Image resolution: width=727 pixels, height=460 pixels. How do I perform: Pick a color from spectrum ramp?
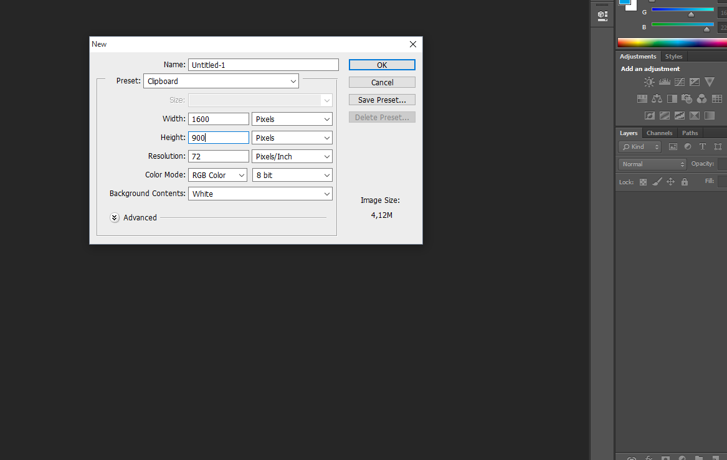point(672,42)
